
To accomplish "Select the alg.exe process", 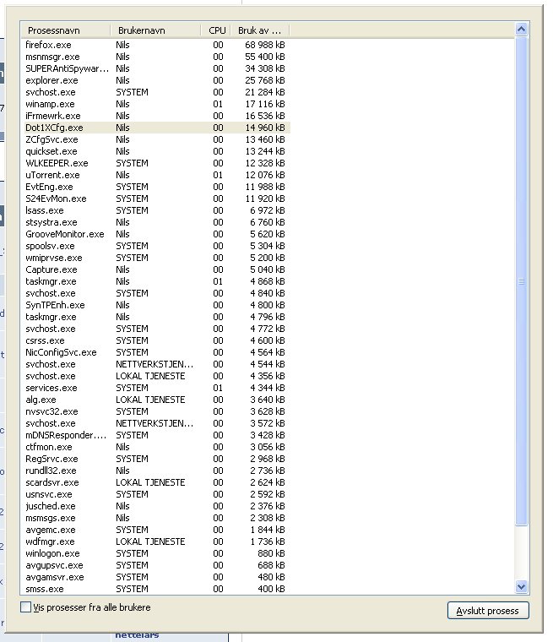I will click(155, 400).
